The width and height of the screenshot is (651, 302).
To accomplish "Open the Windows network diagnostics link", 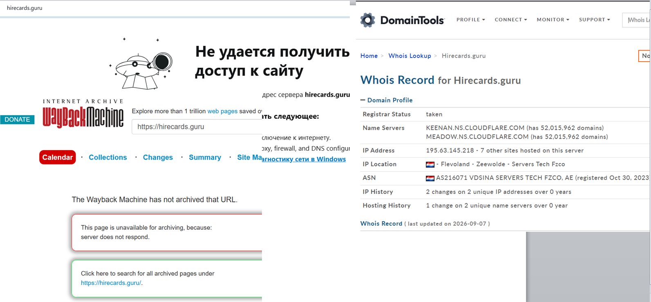I will 304,160.
